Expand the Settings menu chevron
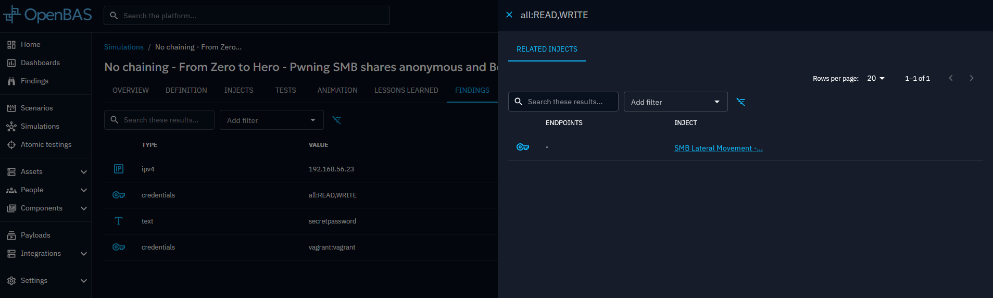 (x=83, y=281)
